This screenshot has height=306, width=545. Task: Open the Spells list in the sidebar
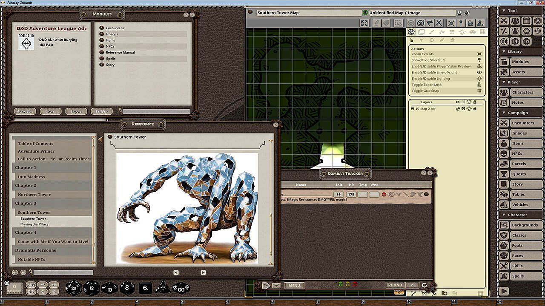point(518,276)
